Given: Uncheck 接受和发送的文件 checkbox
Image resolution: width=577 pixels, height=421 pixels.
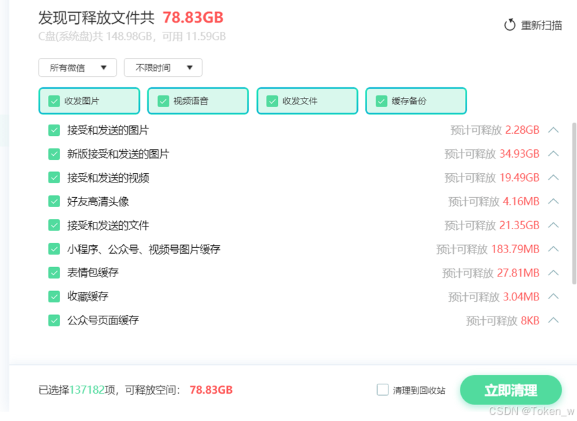Looking at the screenshot, I should coord(54,225).
